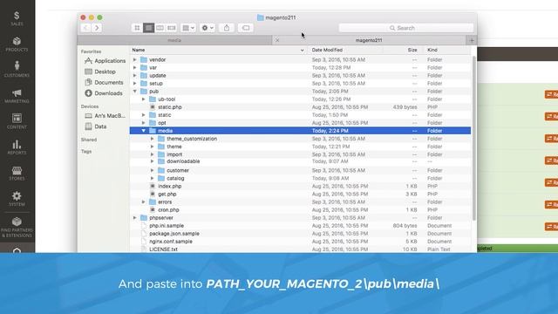Open Content in Magento admin sidebar
This screenshot has width=558, height=314.
(x=17, y=121)
